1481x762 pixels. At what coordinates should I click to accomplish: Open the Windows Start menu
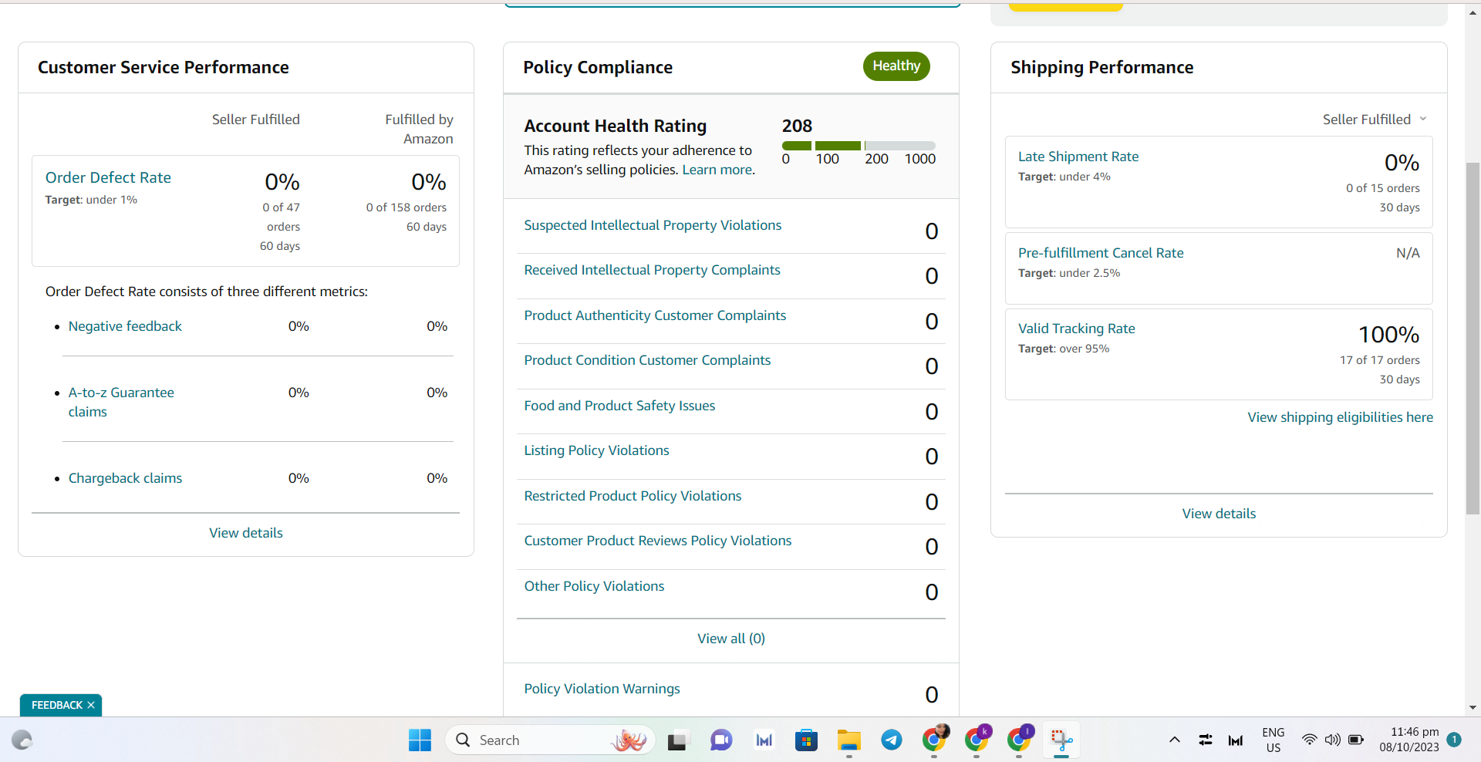(x=420, y=740)
